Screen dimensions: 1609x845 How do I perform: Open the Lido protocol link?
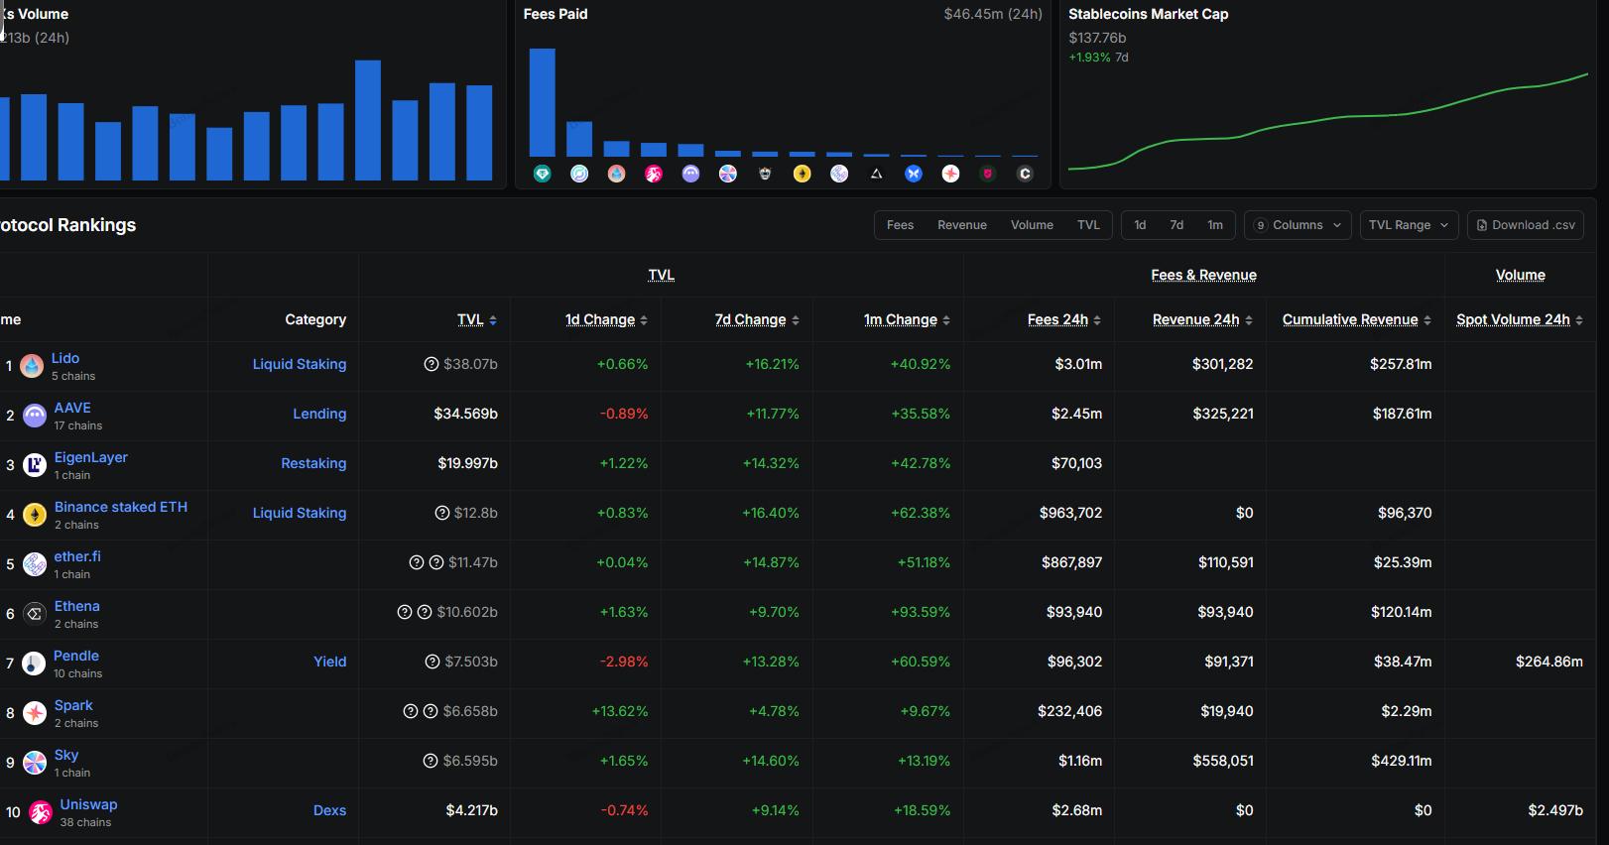[65, 358]
